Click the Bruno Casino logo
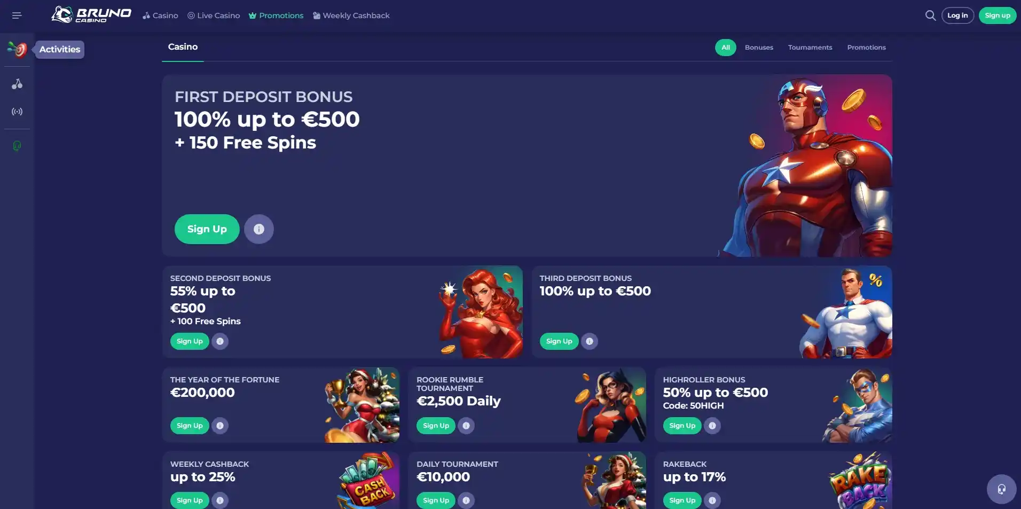The width and height of the screenshot is (1021, 509). click(x=91, y=15)
